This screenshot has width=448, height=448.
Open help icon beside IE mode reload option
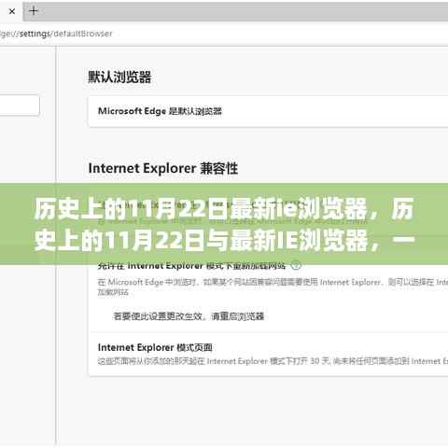(296, 265)
